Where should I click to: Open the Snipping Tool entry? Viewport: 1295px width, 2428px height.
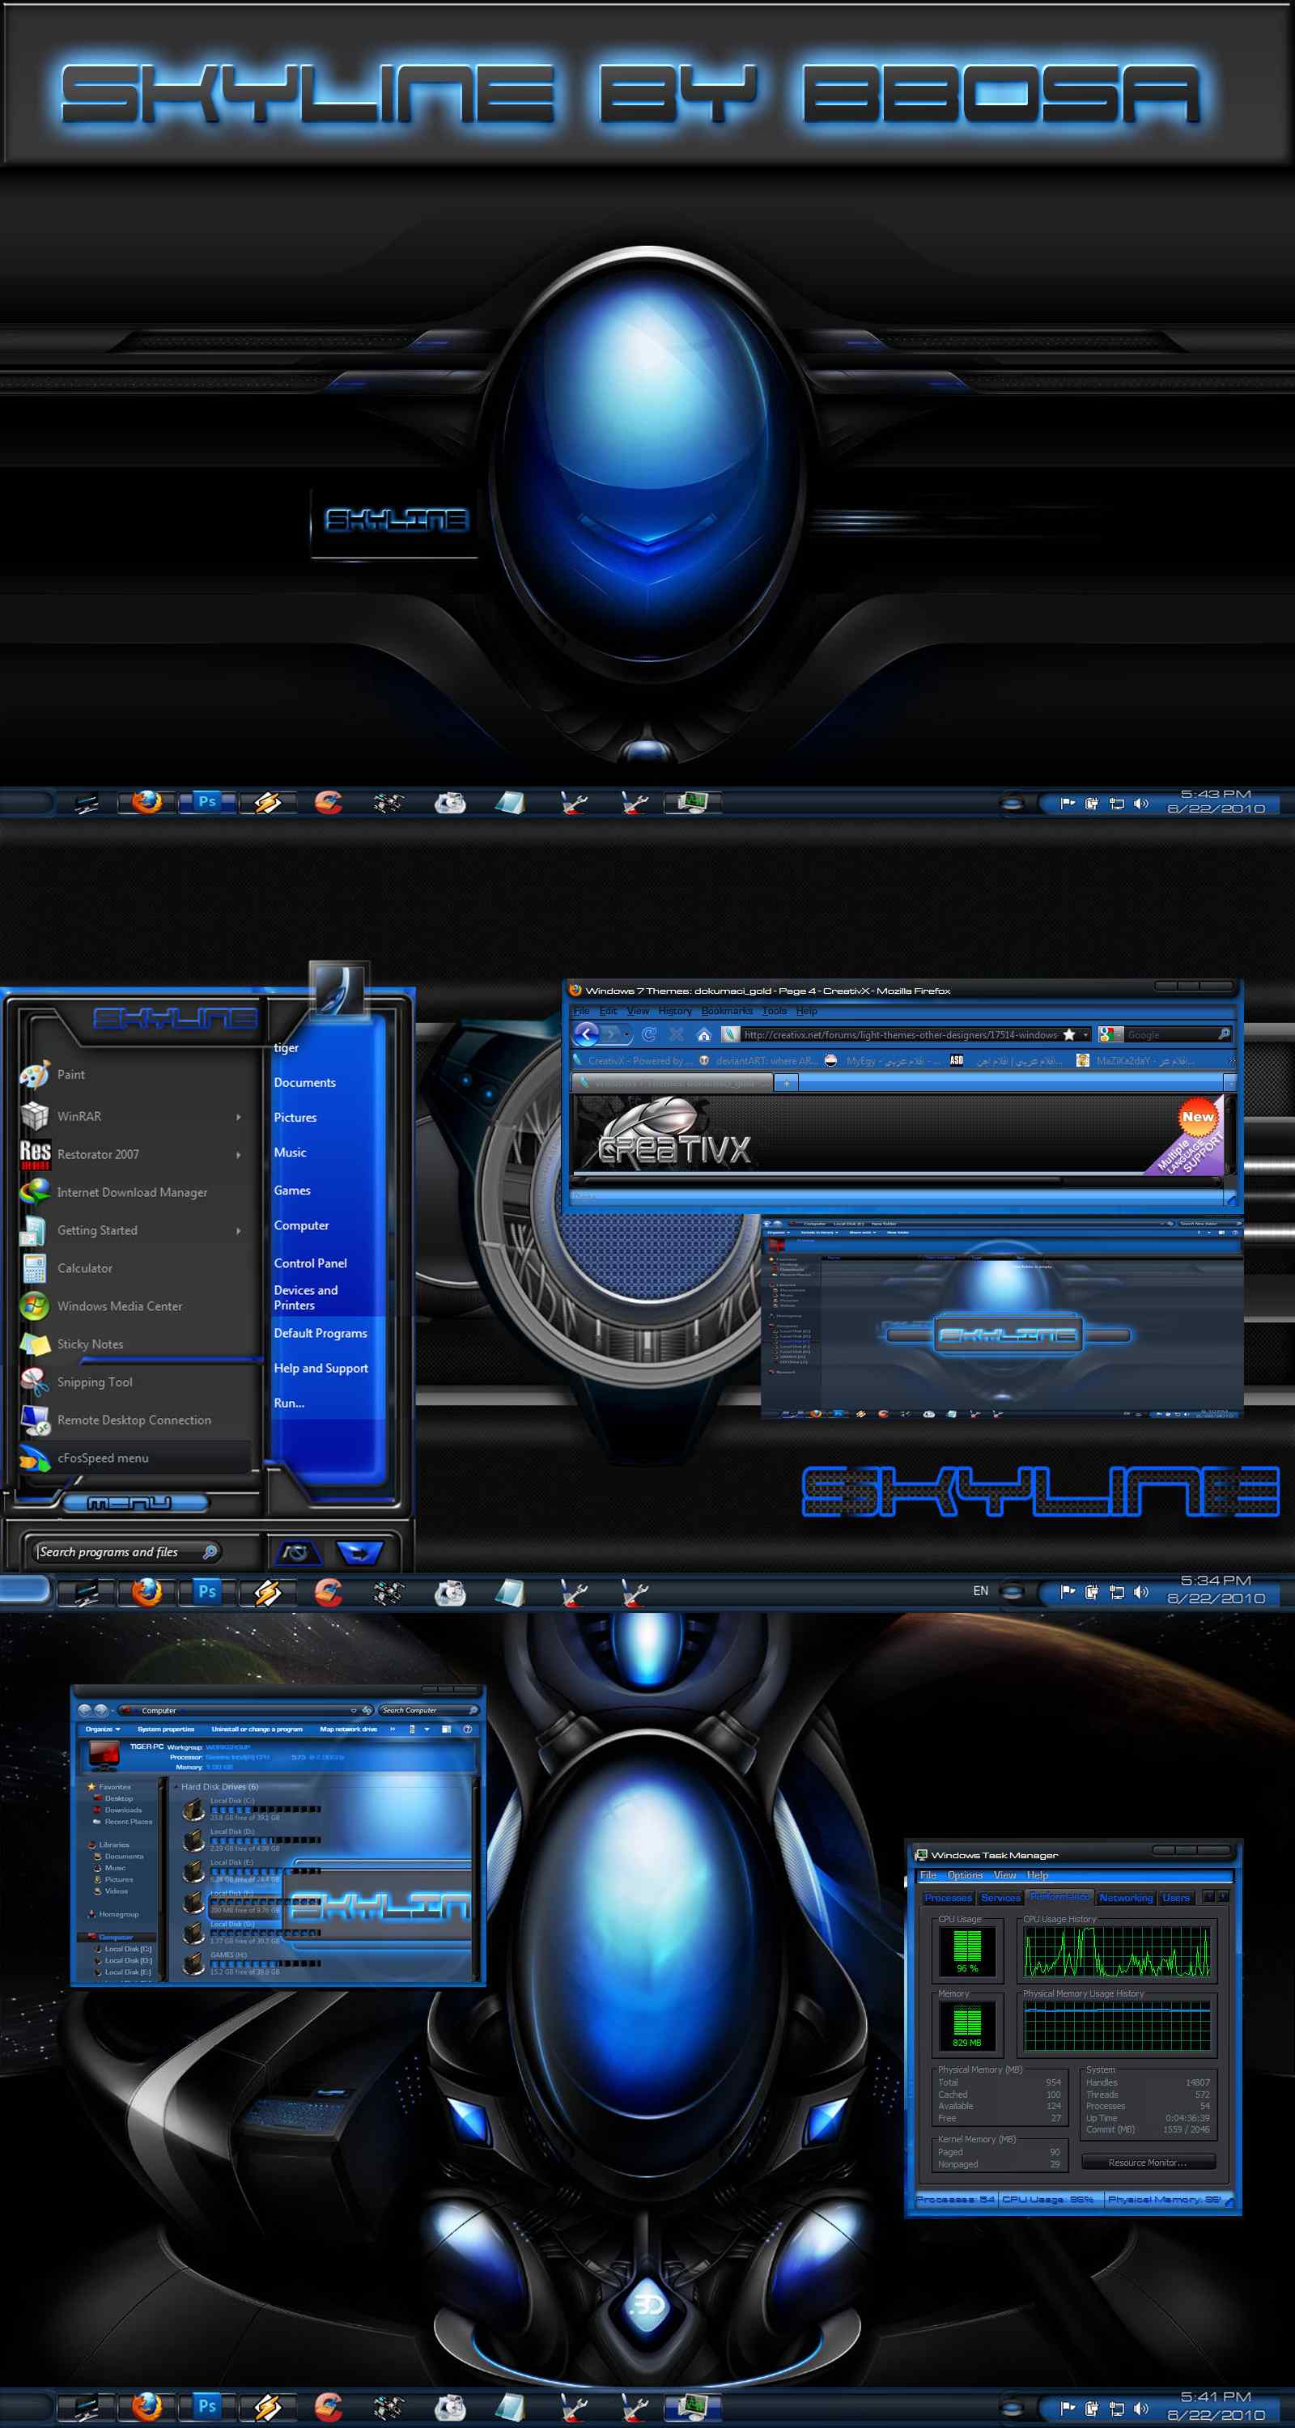[x=137, y=1382]
